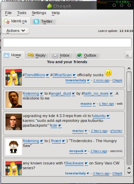Screen dimensions: 134x184
Task: Open lonestaritaly's profile on the TrendMicro post
Action: [x=76, y=80]
